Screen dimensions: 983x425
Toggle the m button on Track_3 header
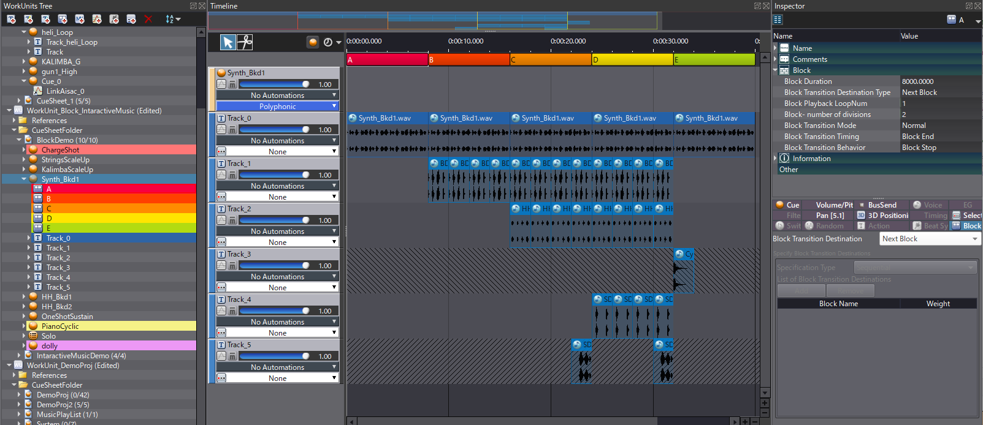tap(232, 266)
